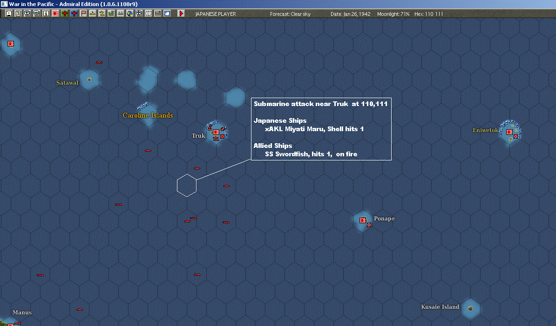Select the red aircraft icon at Truk
Screen dimensions: 556x326
point(224,129)
